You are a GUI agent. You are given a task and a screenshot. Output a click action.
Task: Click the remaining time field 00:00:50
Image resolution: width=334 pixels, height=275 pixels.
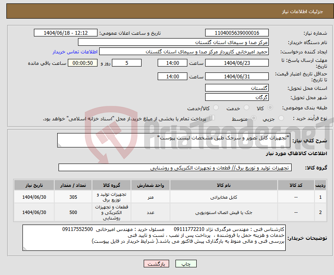coord(83,63)
